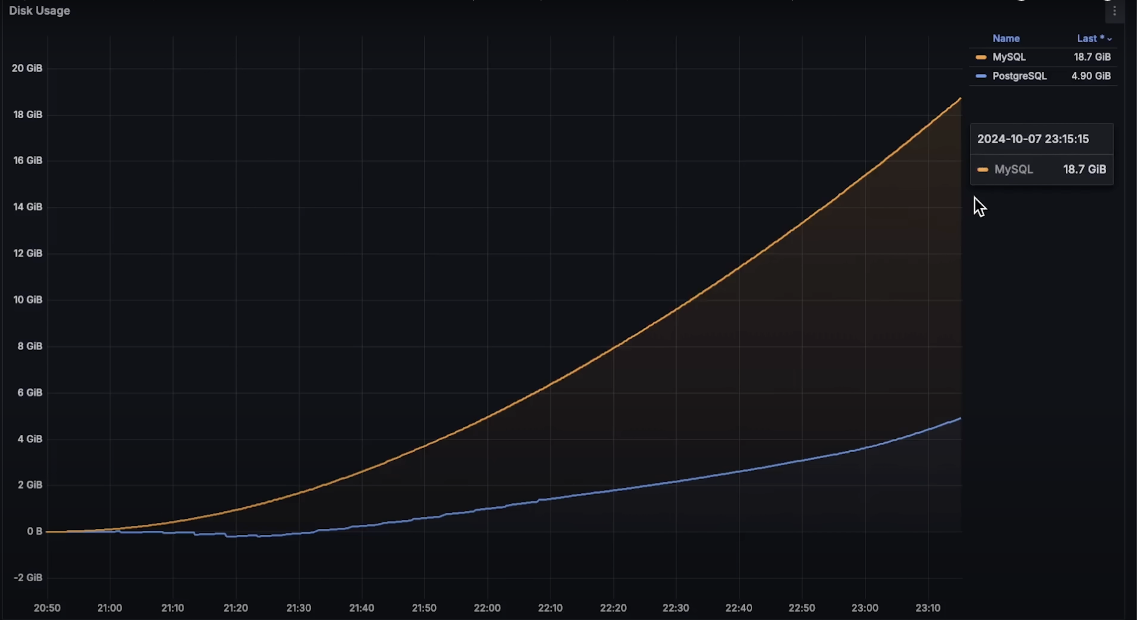Image resolution: width=1137 pixels, height=620 pixels.
Task: Click the PostgreSQL blue legend color swatch
Action: click(981, 77)
